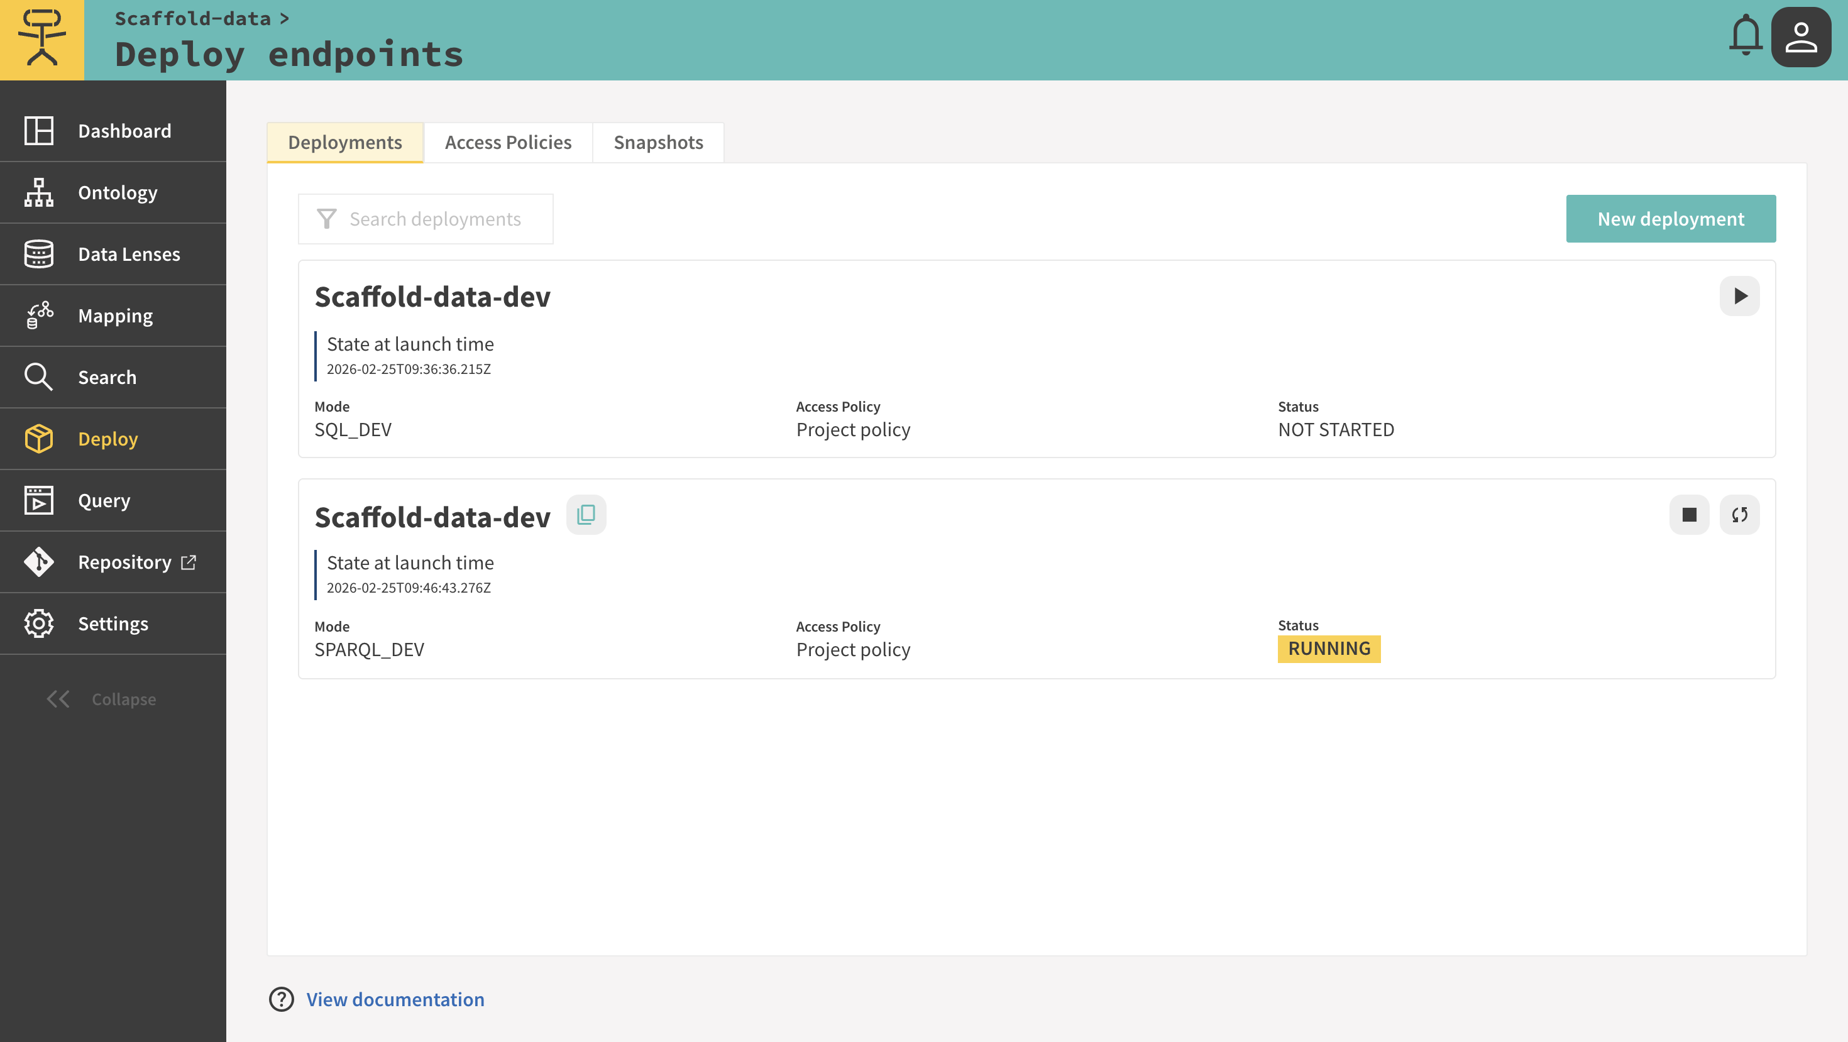
Task: Click the Scaffold-data breadcrumb
Action: pyautogui.click(x=192, y=19)
